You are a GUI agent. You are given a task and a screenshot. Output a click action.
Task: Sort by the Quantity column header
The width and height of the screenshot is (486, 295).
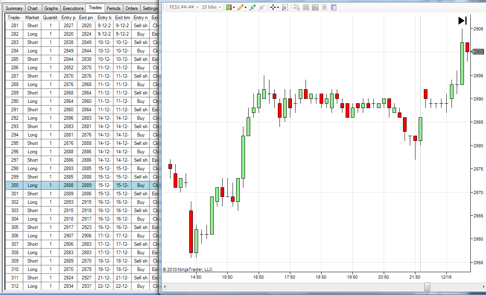(x=50, y=18)
